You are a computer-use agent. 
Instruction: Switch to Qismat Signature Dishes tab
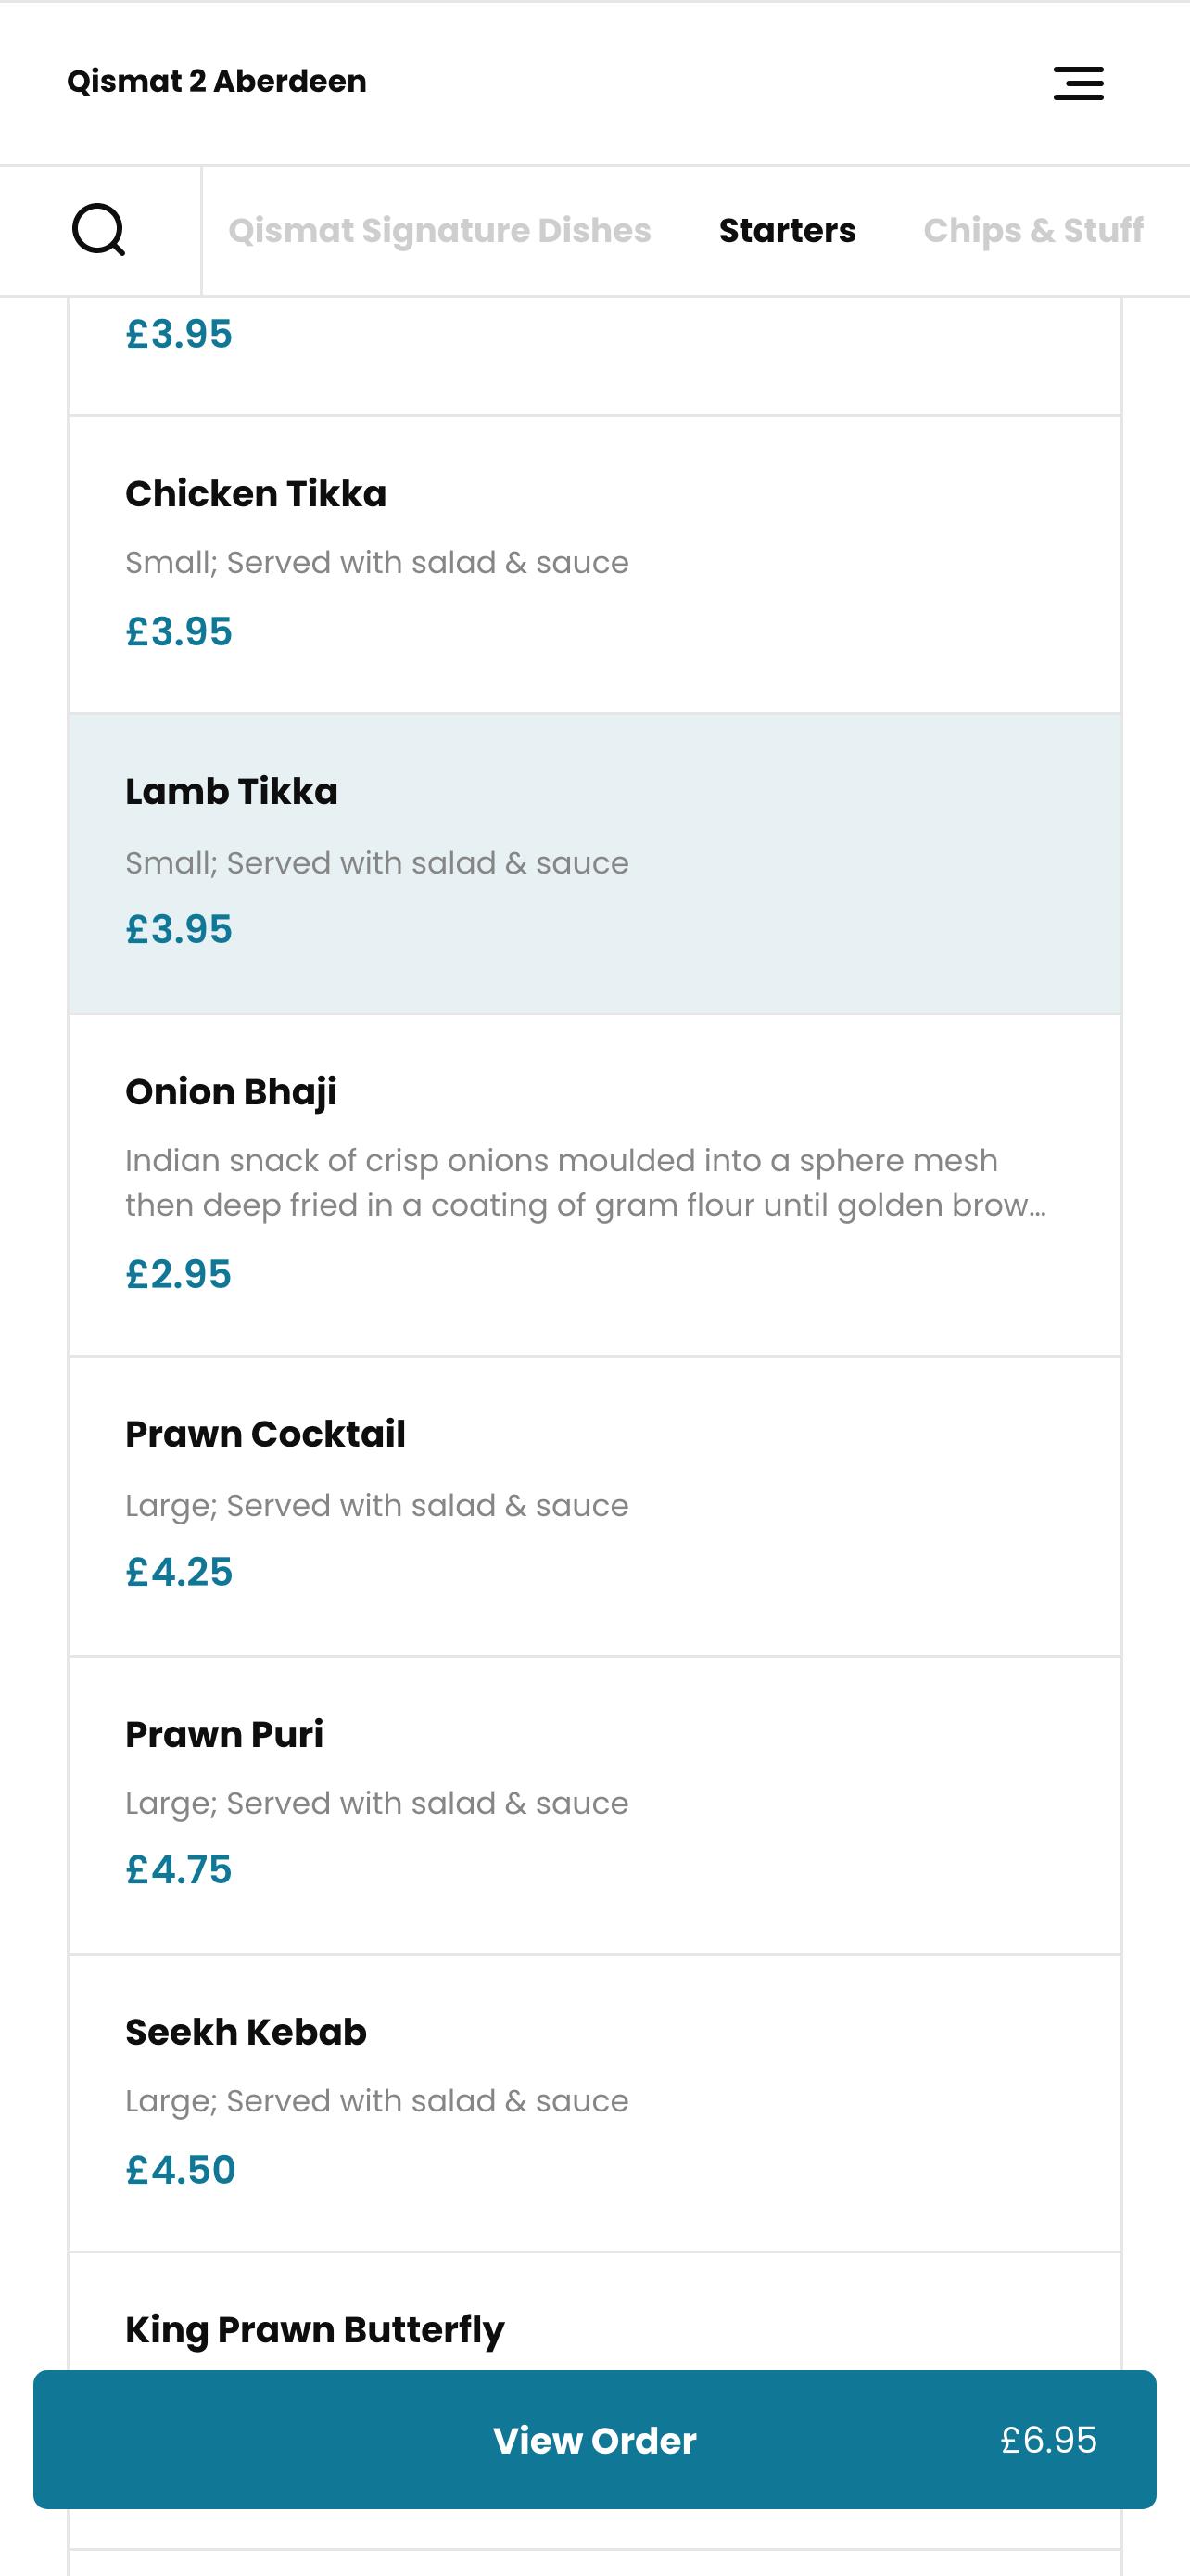tap(439, 230)
